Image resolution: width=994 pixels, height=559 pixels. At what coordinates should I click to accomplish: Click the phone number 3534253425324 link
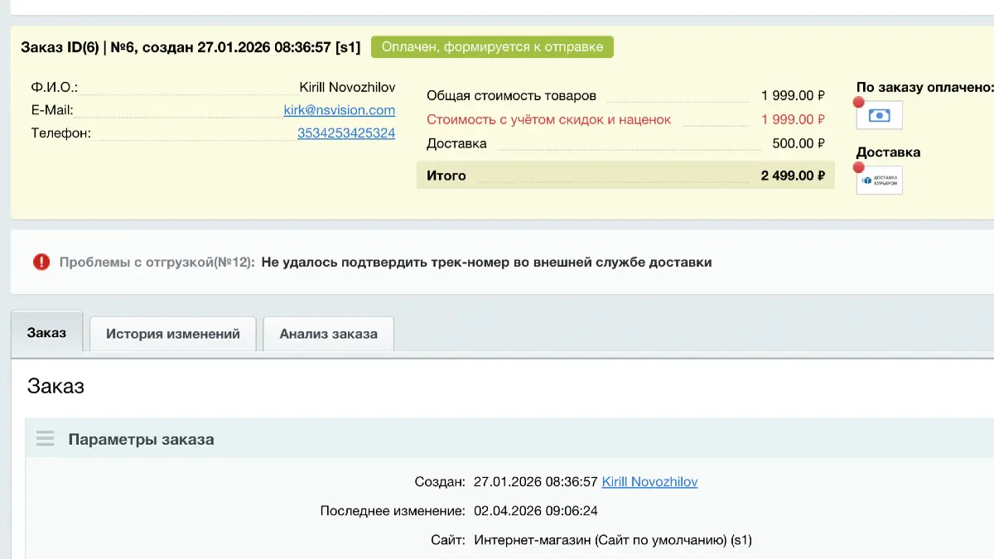click(x=346, y=133)
